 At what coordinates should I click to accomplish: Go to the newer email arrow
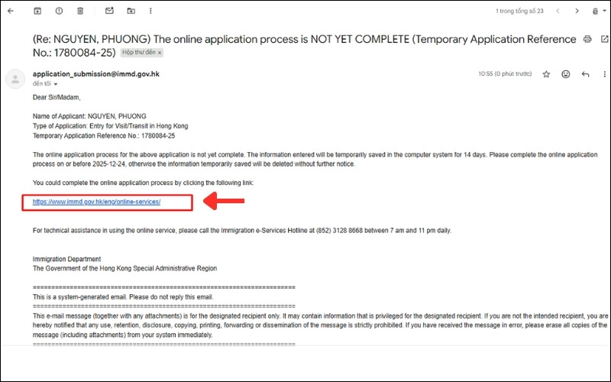(x=558, y=11)
